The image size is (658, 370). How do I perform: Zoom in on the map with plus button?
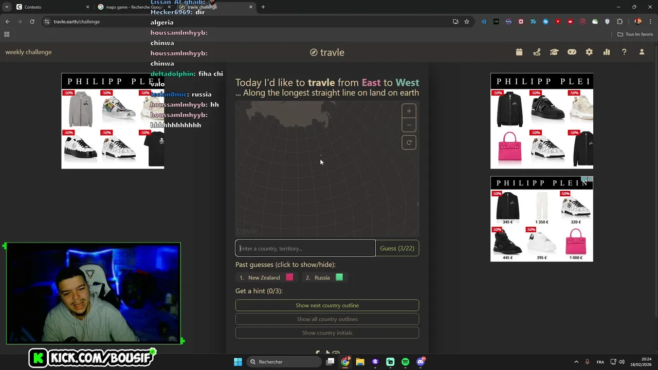click(409, 111)
